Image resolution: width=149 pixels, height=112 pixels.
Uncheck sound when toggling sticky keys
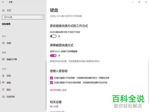click(52, 83)
